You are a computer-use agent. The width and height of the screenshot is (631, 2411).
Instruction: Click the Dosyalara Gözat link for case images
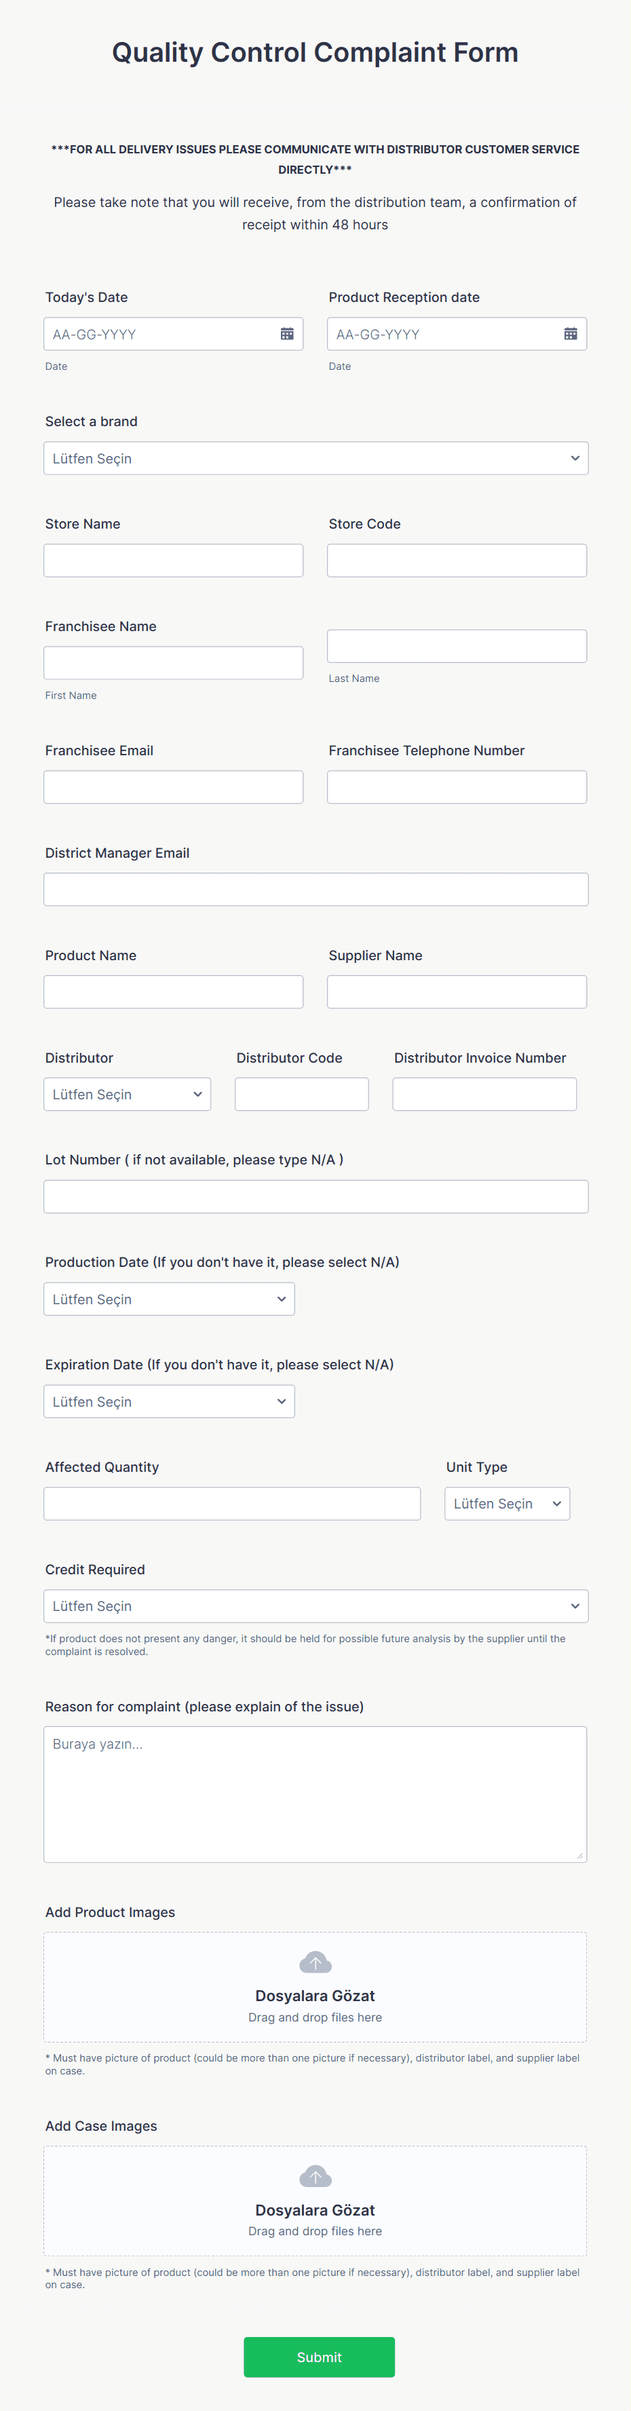pos(315,2209)
